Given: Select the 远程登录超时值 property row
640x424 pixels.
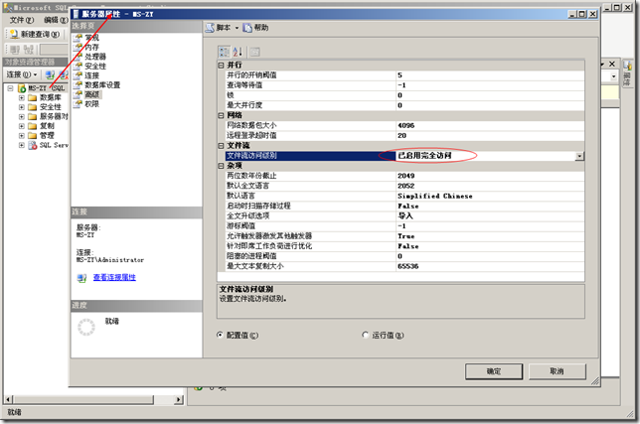Looking at the screenshot, I should (404, 135).
